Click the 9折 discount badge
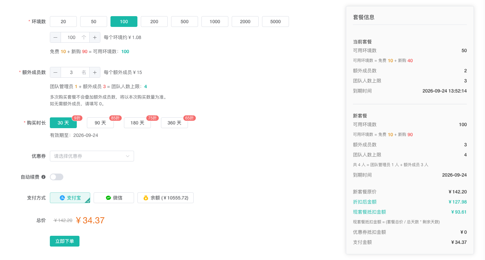The width and height of the screenshot is (485, 260). pyautogui.click(x=77, y=118)
